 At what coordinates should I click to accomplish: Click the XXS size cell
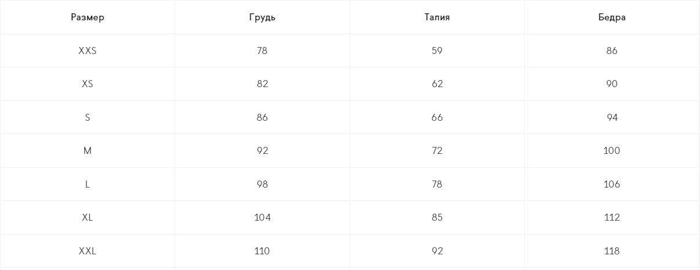(88, 51)
